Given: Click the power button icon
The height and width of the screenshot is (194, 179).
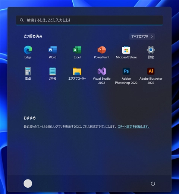Looking at the screenshot, I should pyautogui.click(x=153, y=184).
